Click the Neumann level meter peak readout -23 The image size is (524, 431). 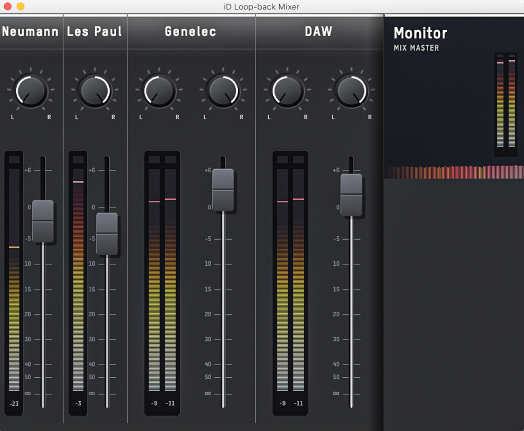(x=14, y=404)
